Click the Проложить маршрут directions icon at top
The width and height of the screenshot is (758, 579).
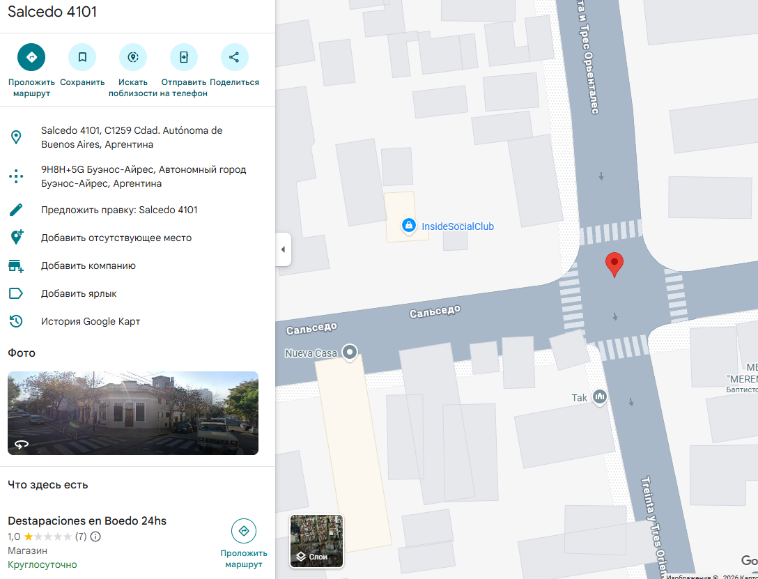[x=31, y=57]
